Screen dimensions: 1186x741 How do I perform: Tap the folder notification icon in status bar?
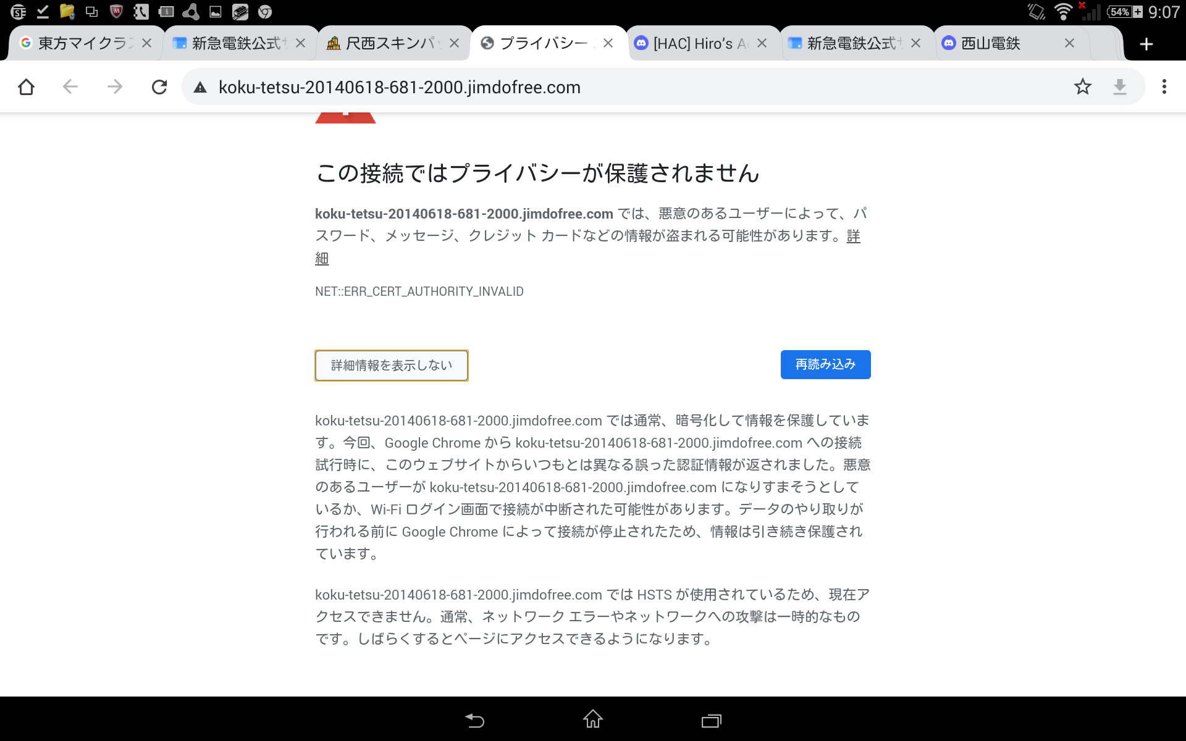coord(67,11)
